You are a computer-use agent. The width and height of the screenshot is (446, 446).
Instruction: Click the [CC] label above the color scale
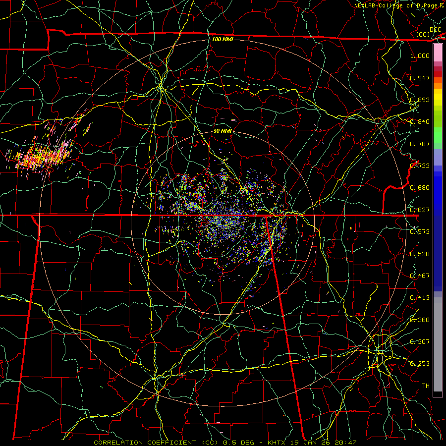point(423,34)
